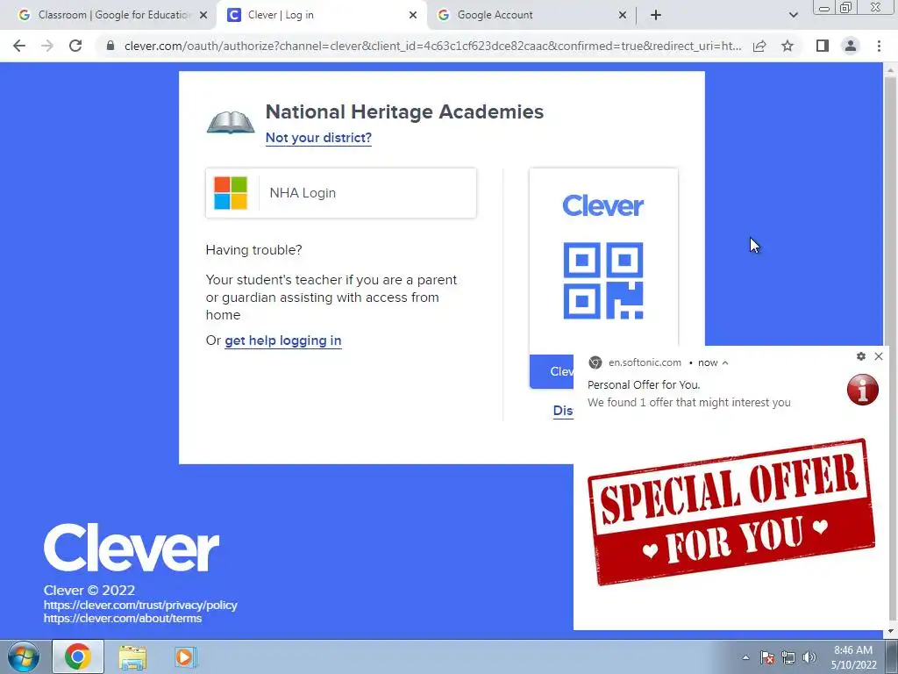Open the Special Offer For You image
Image resolution: width=898 pixels, height=674 pixels.
731,512
